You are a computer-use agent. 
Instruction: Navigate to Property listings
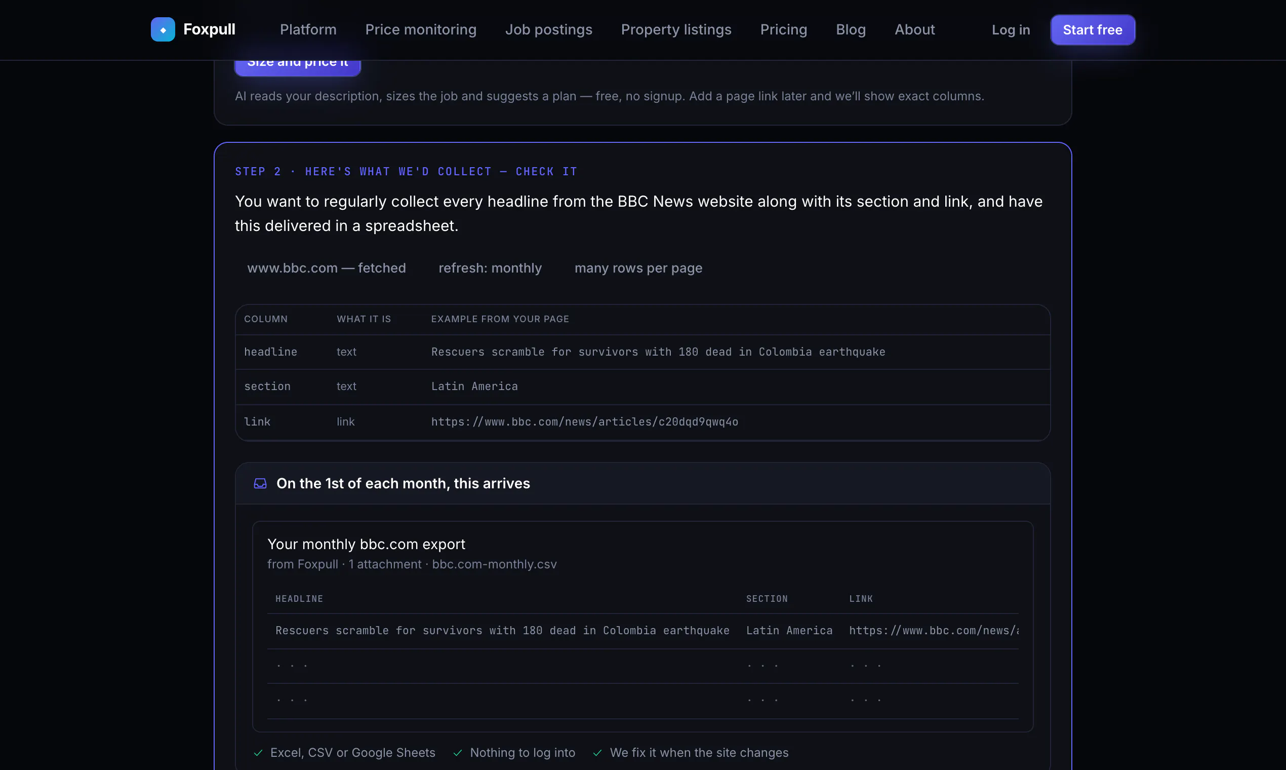click(676, 29)
